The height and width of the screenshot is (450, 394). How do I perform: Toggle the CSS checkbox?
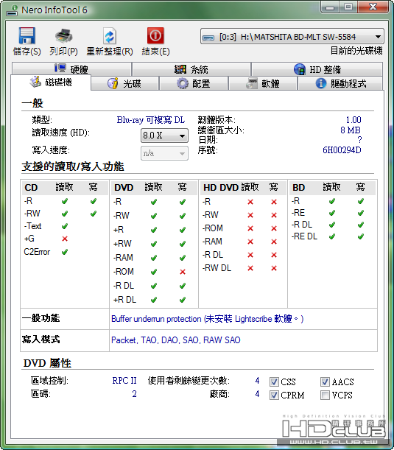point(274,382)
